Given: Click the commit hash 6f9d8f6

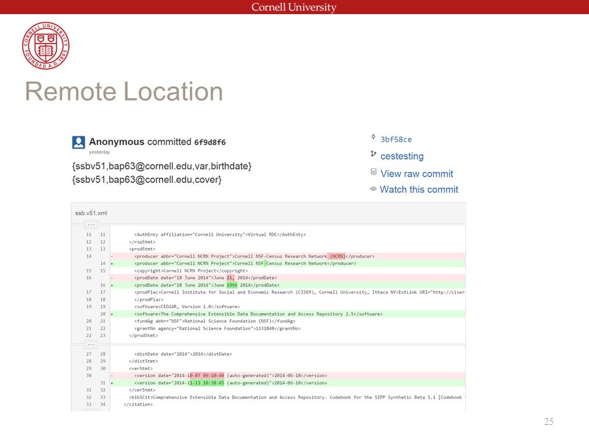Looking at the screenshot, I should (210, 142).
